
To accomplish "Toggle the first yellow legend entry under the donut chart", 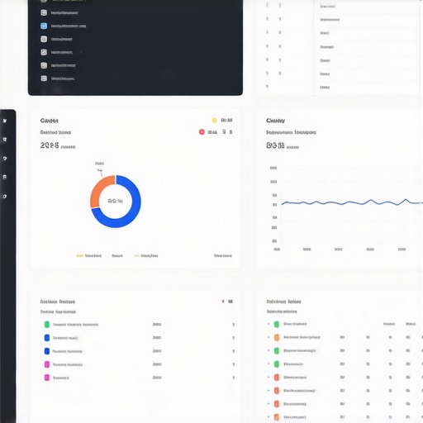I will (88, 256).
